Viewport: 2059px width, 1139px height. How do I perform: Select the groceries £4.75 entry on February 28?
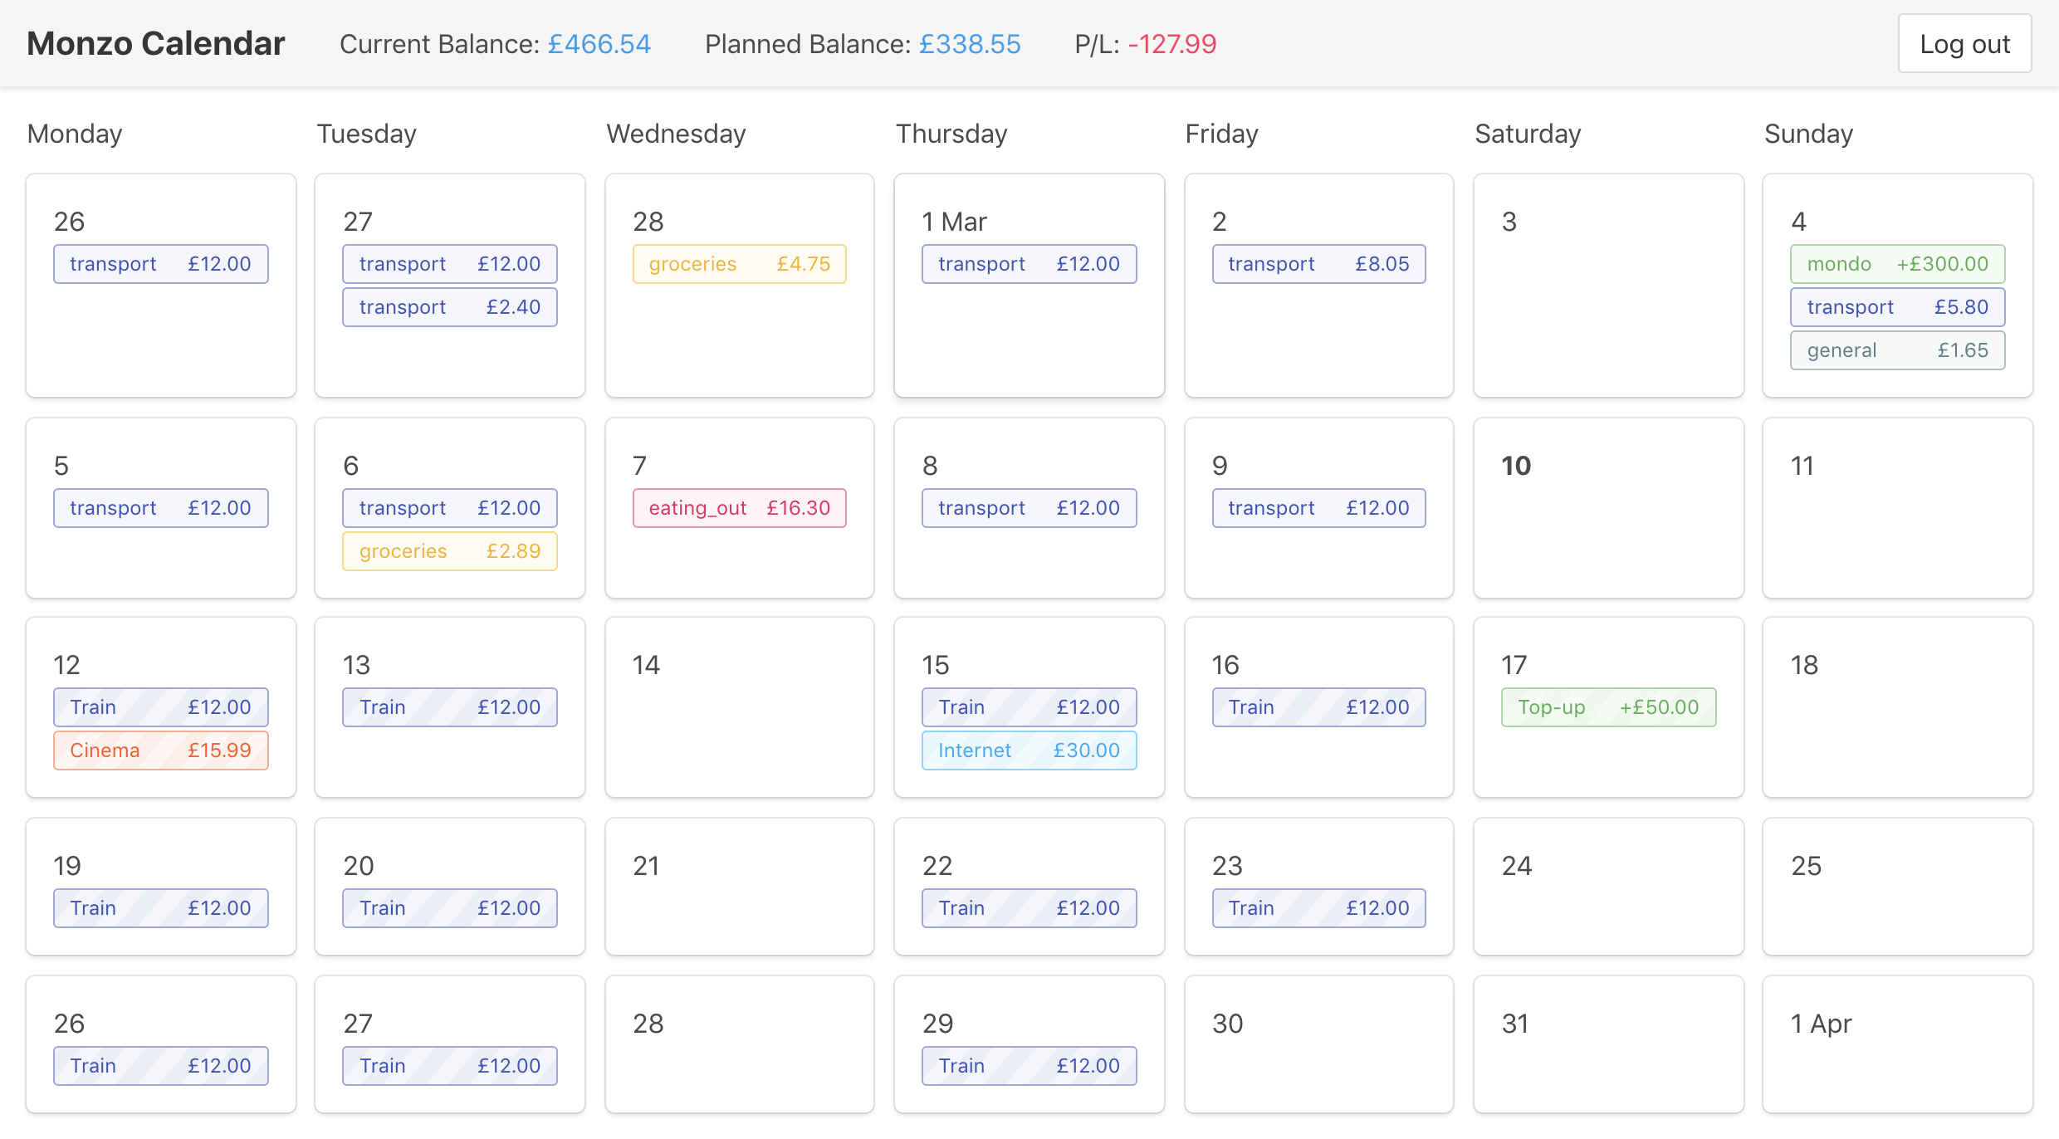[739, 263]
